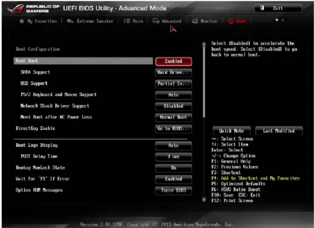Open Next Boot after AC Power Loss dropdown
Screen dimensions: 314x228
173,117
